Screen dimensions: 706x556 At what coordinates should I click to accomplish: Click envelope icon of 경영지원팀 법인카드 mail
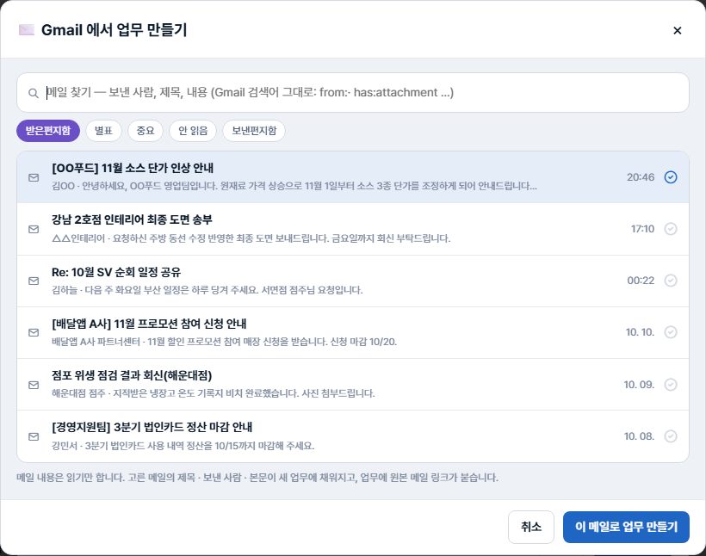(34, 436)
